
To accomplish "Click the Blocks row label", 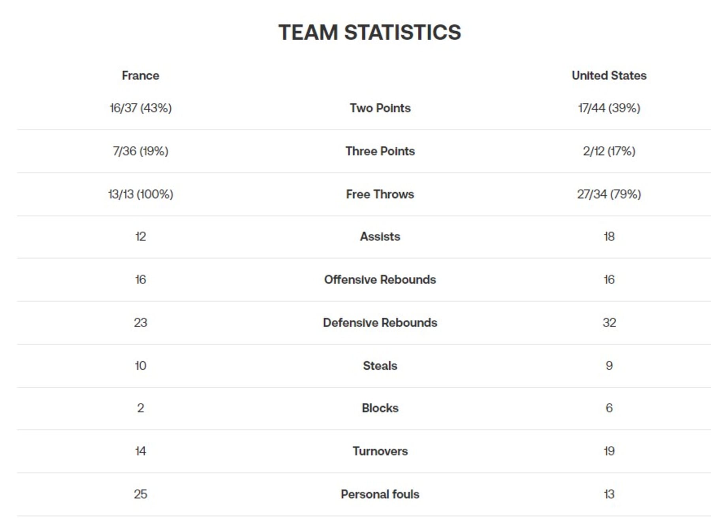I will coord(380,407).
